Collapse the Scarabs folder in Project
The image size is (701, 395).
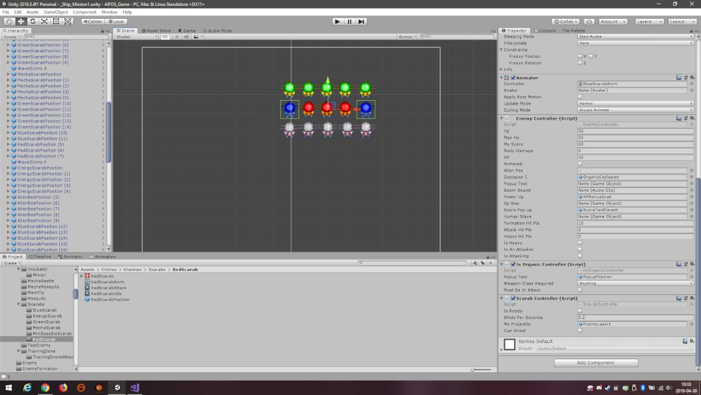pos(19,304)
